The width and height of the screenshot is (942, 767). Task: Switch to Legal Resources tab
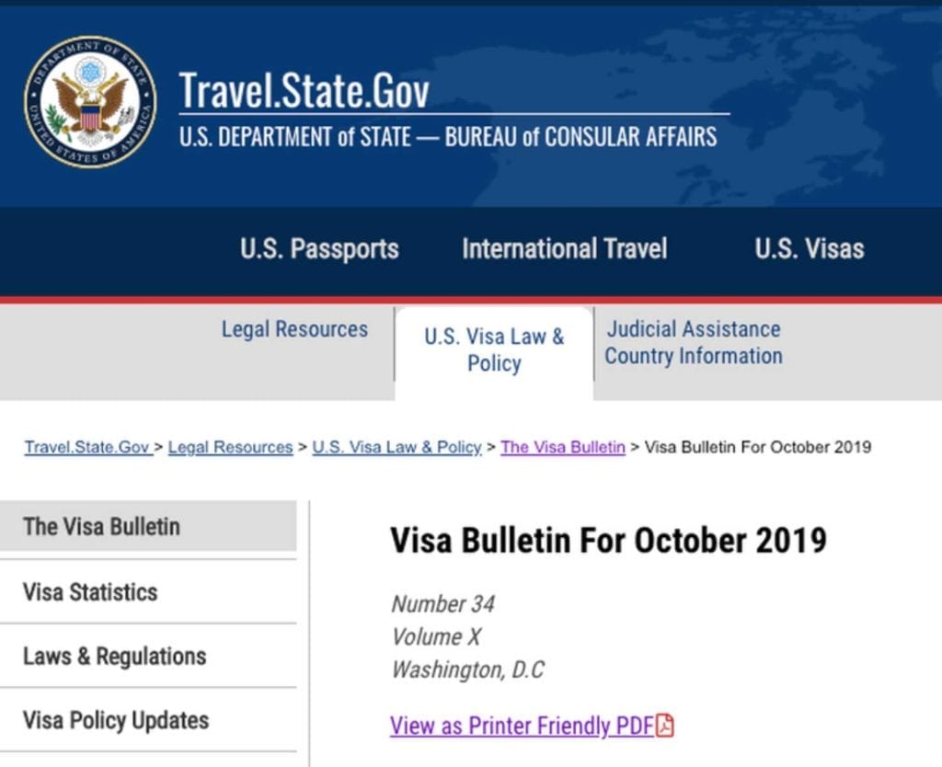pos(294,329)
